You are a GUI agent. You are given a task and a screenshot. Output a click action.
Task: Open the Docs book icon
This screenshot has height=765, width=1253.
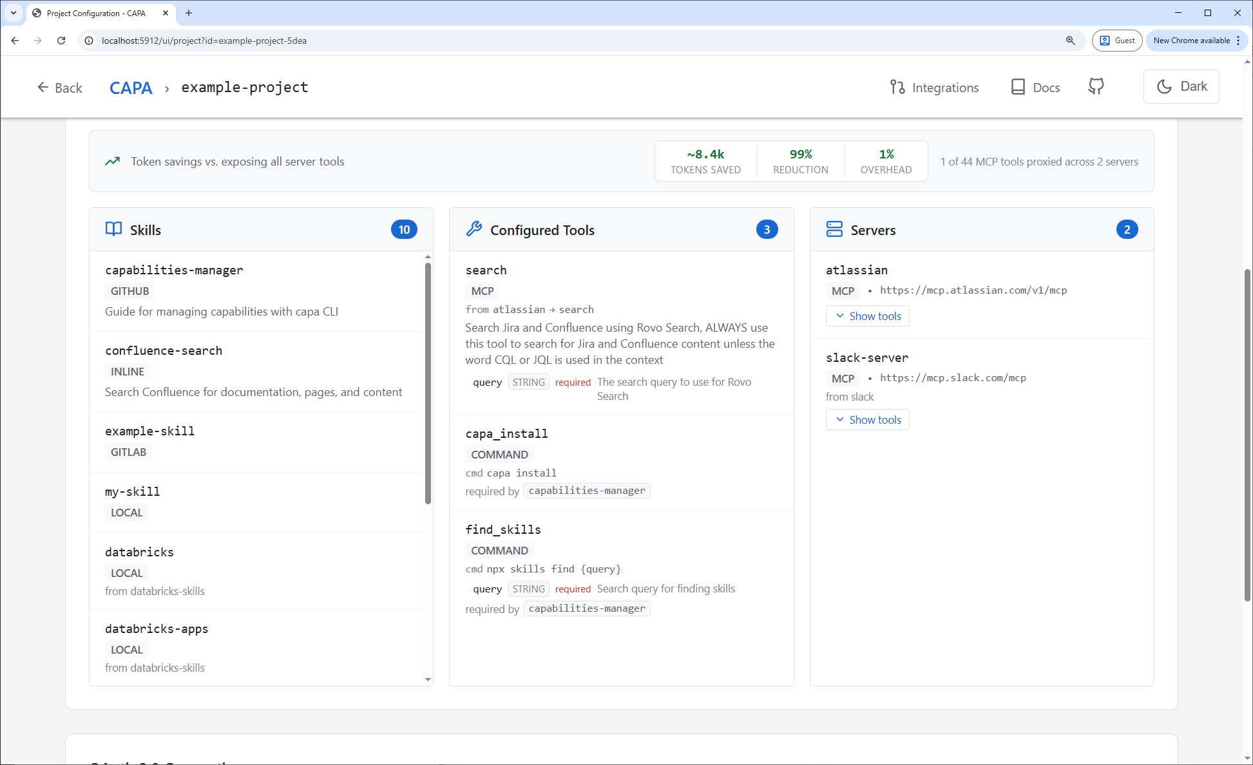(x=1018, y=86)
